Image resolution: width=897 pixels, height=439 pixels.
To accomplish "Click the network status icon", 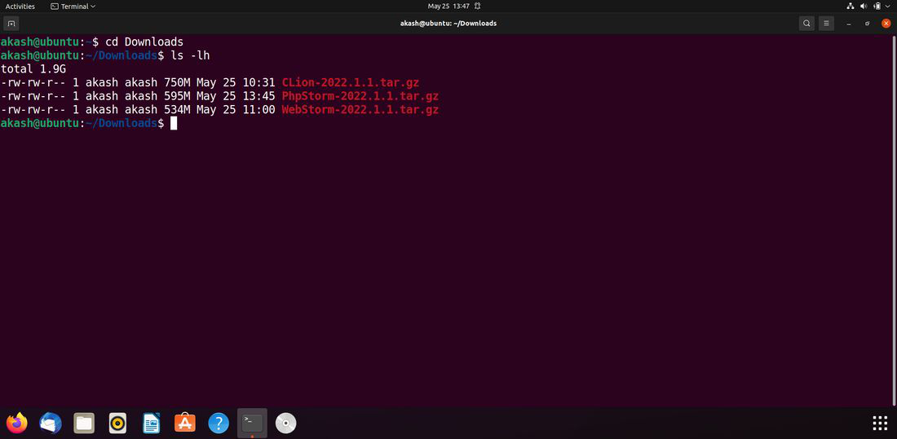I will click(x=850, y=7).
